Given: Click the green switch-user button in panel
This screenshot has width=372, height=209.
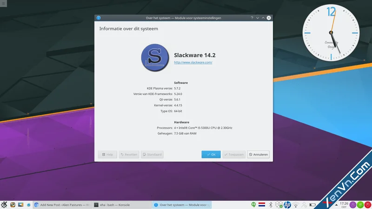Looking at the screenshot, I should point(360,205).
